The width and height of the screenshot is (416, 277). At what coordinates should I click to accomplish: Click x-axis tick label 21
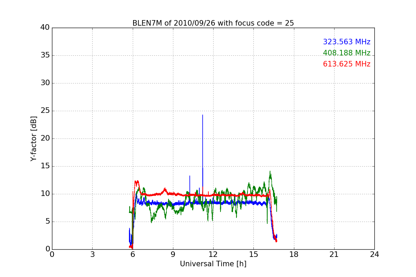point(334,254)
